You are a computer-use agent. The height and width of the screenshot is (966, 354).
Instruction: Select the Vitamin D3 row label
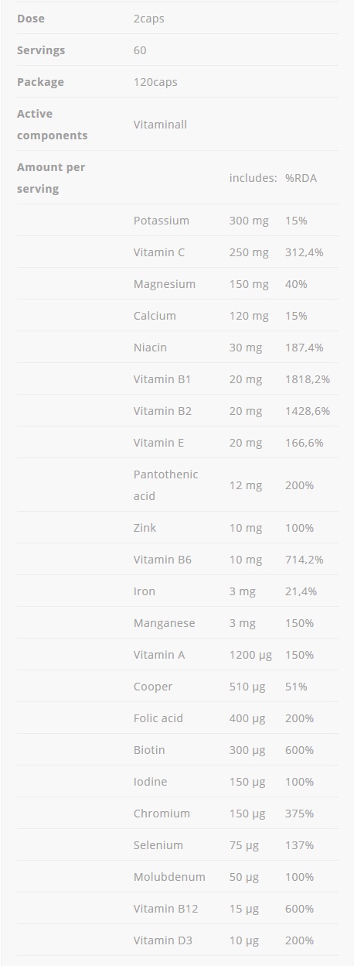(162, 940)
